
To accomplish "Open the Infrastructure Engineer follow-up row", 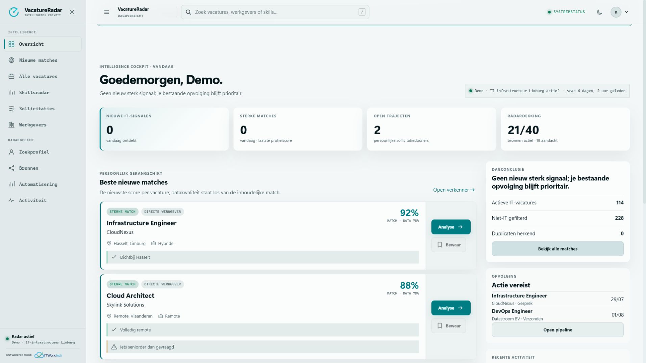I will click(x=557, y=299).
